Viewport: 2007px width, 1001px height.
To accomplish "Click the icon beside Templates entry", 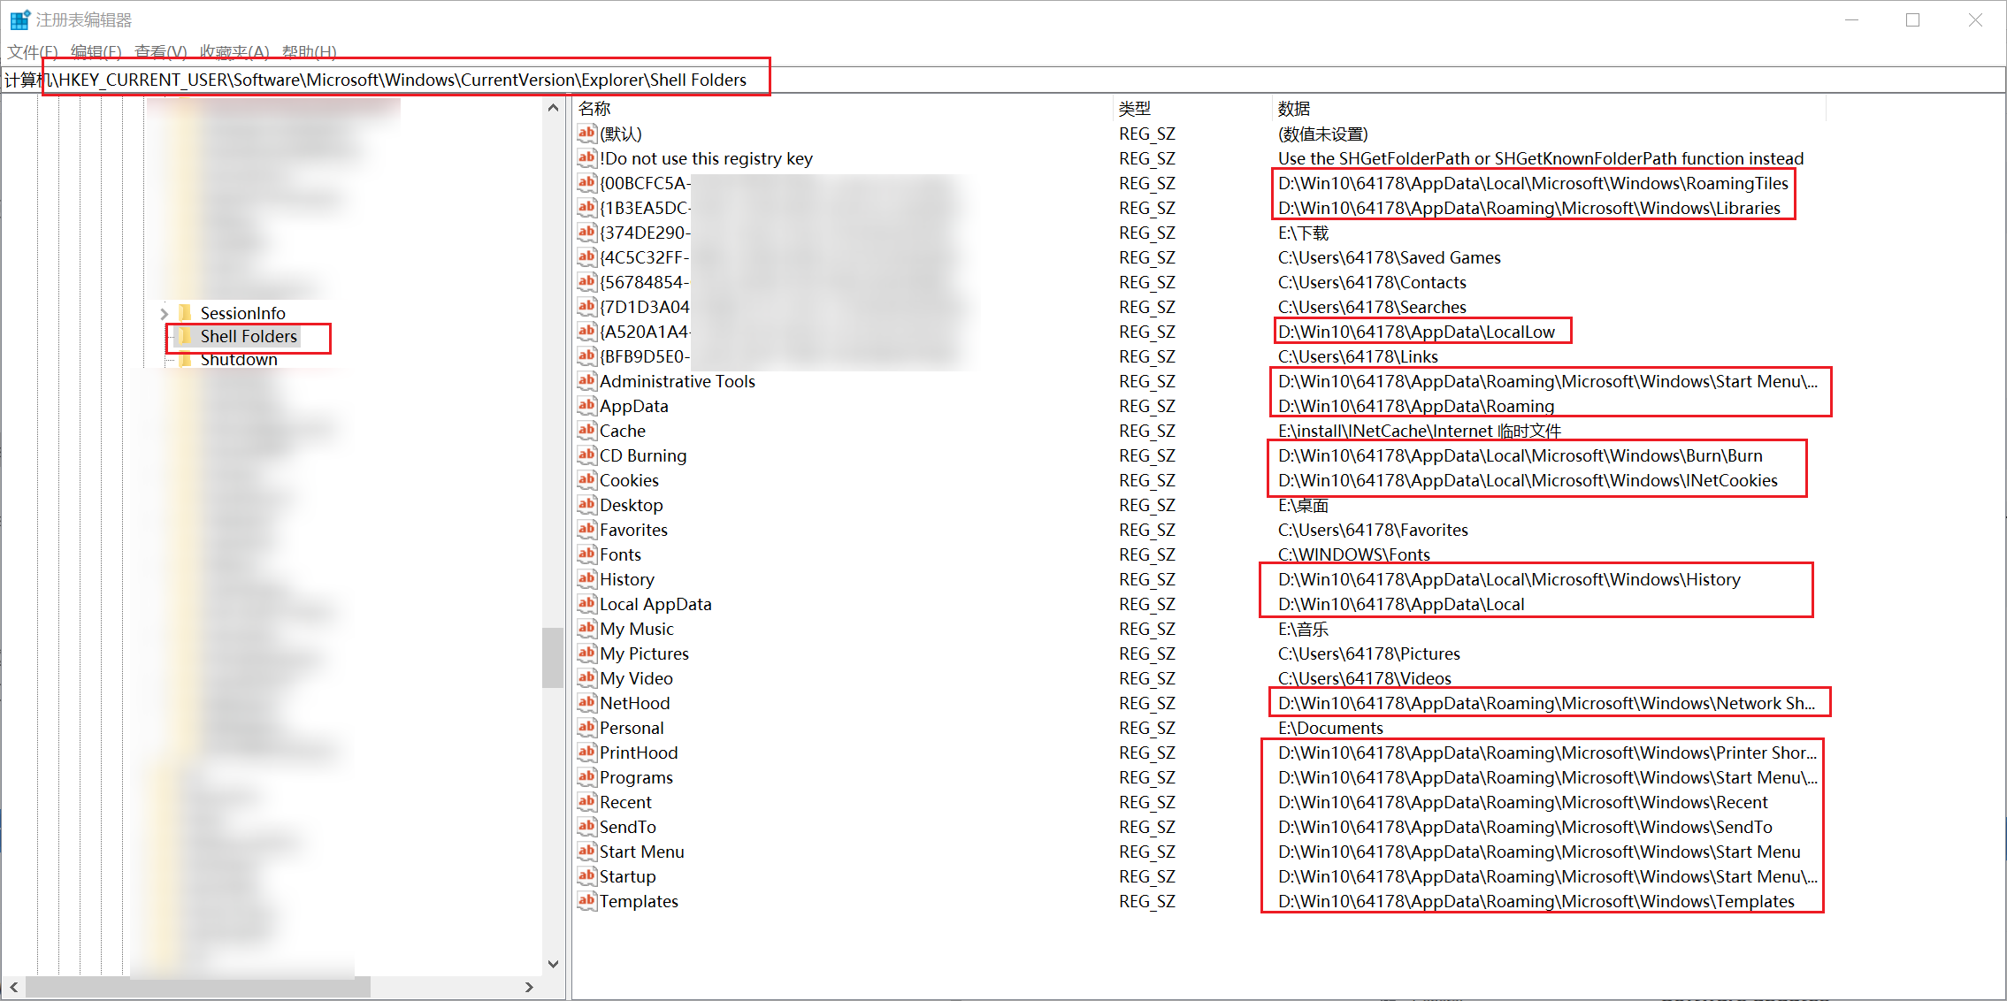I will point(586,901).
